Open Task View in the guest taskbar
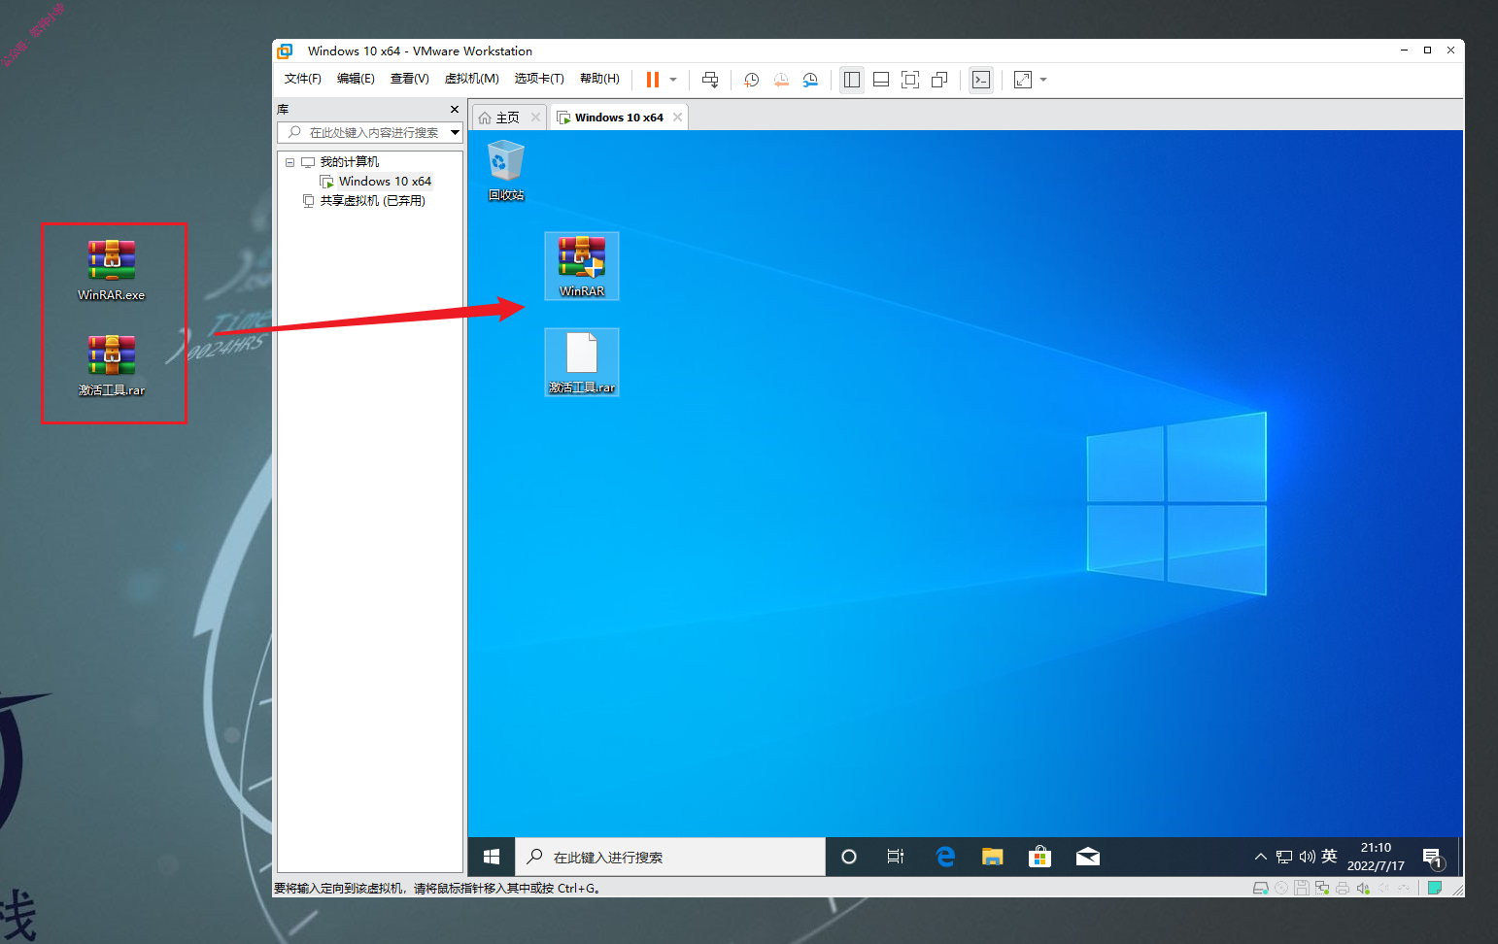 896,857
